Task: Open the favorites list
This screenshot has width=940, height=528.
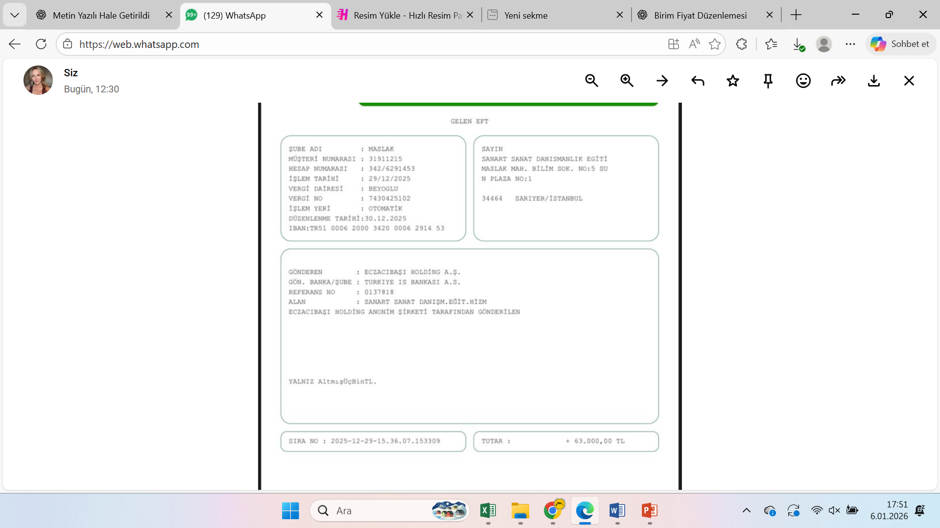Action: pos(771,44)
